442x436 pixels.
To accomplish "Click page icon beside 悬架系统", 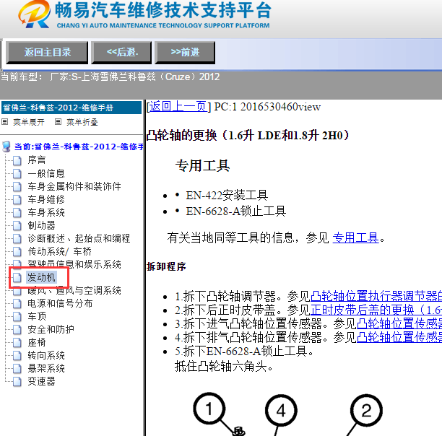I will 17,369.
